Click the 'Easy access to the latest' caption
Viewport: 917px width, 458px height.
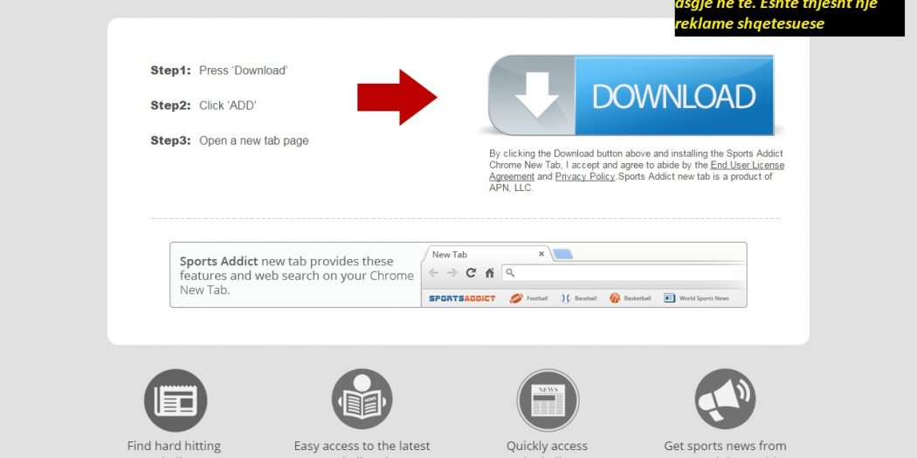point(362,446)
